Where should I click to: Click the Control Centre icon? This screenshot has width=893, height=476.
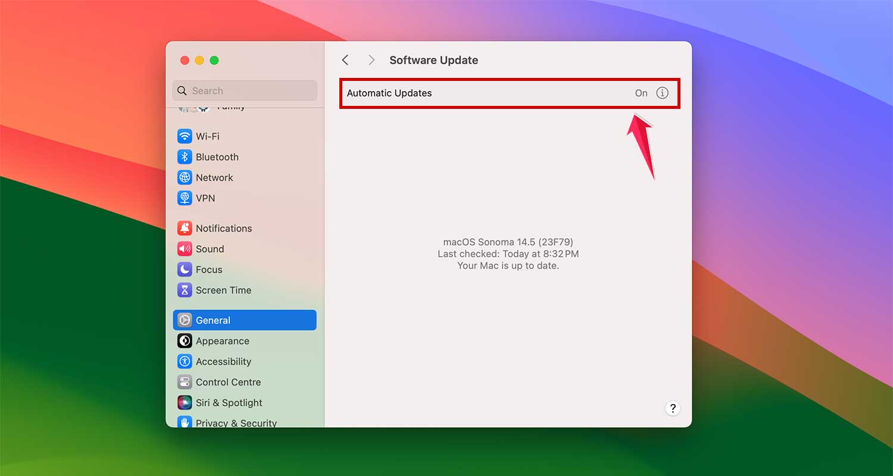pyautogui.click(x=185, y=382)
